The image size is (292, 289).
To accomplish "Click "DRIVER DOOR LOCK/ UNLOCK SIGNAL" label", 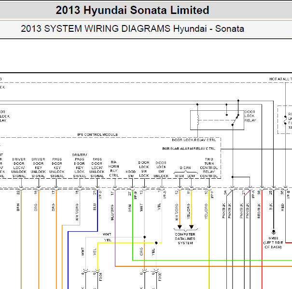I will [19, 168].
